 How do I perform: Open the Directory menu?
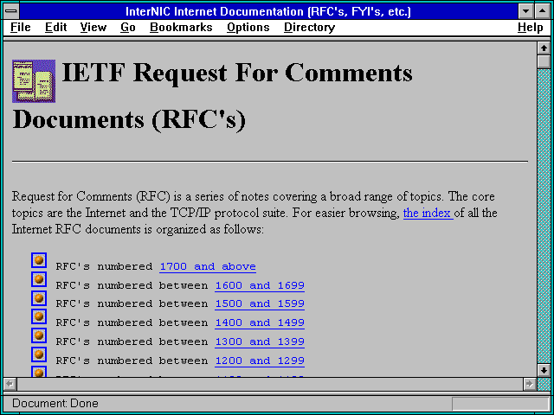310,28
